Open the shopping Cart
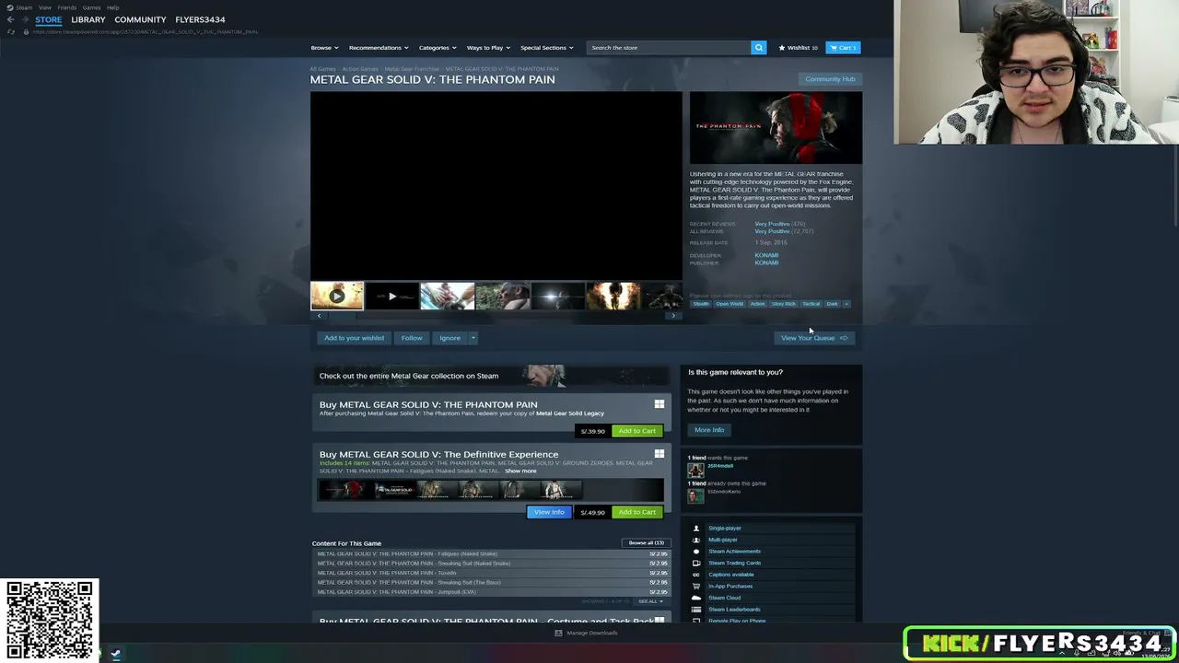 (843, 48)
